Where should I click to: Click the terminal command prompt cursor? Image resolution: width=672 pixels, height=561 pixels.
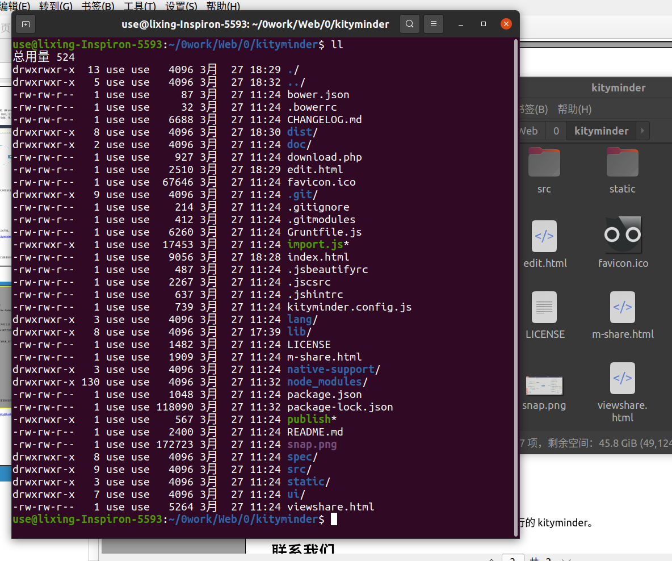coord(334,519)
